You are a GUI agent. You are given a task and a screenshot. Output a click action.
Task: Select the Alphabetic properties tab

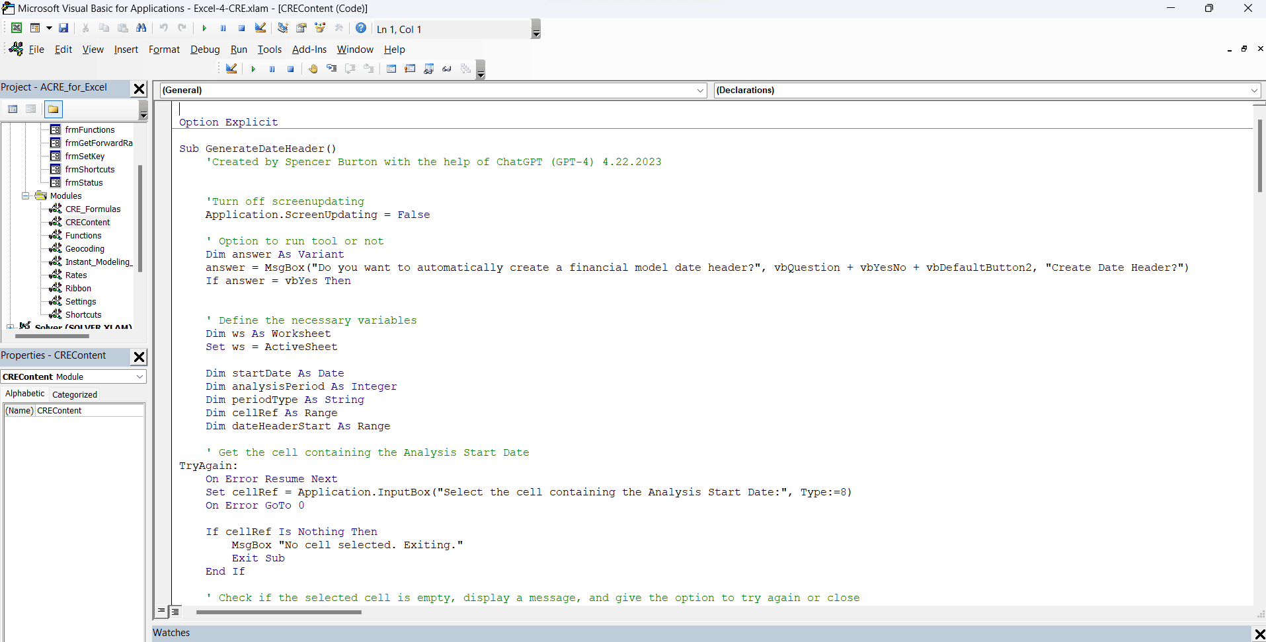tap(24, 394)
